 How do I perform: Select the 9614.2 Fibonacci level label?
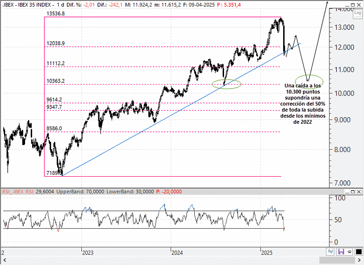(54, 100)
